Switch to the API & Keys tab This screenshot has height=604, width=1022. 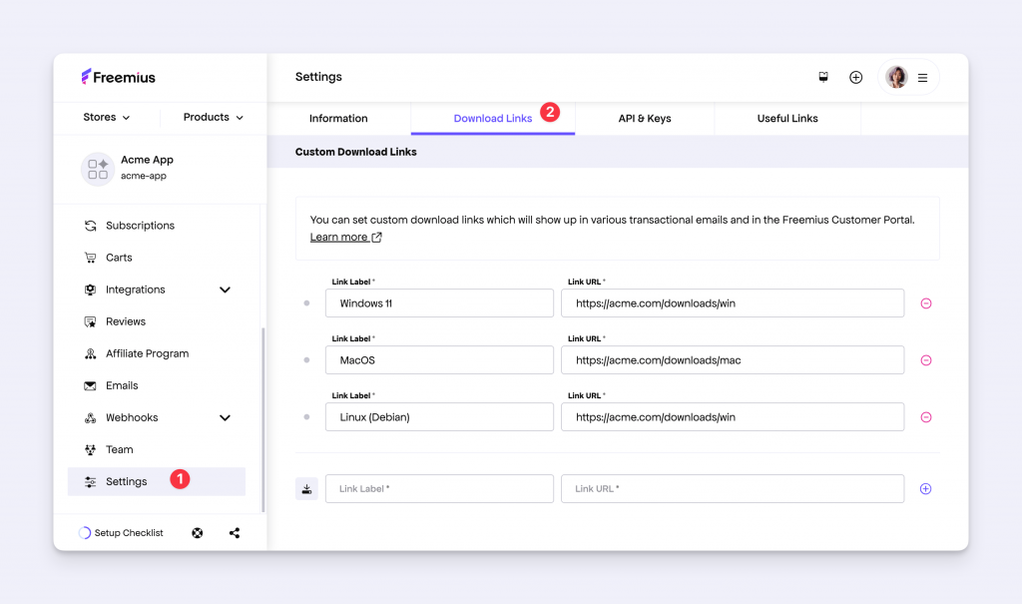(x=644, y=118)
